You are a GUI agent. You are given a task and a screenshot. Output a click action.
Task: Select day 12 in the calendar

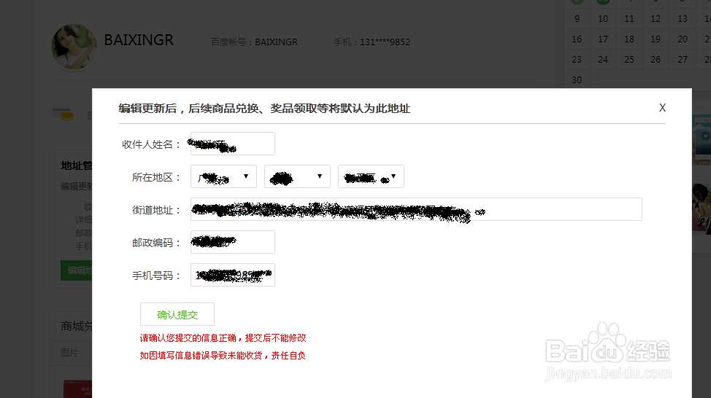coord(656,18)
